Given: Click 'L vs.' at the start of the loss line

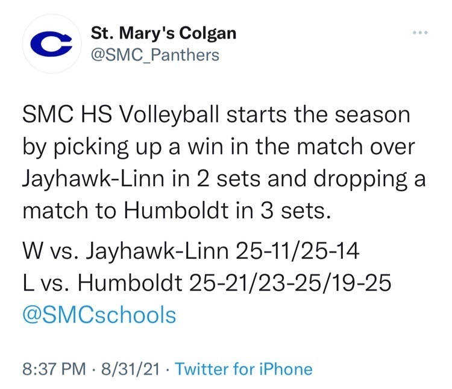Looking at the screenshot, I should click(43, 282).
